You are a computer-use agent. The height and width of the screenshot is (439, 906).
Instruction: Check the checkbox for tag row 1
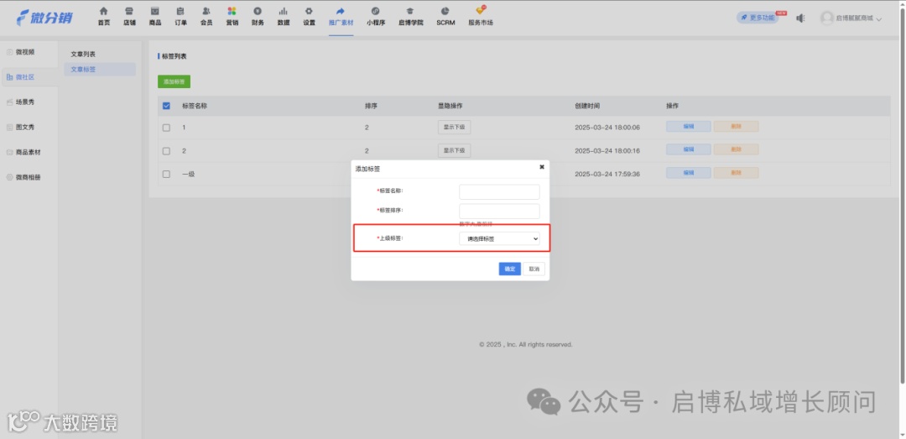[x=166, y=128]
